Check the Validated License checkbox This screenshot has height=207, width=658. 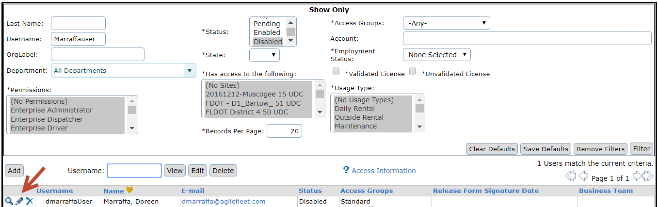pos(336,71)
